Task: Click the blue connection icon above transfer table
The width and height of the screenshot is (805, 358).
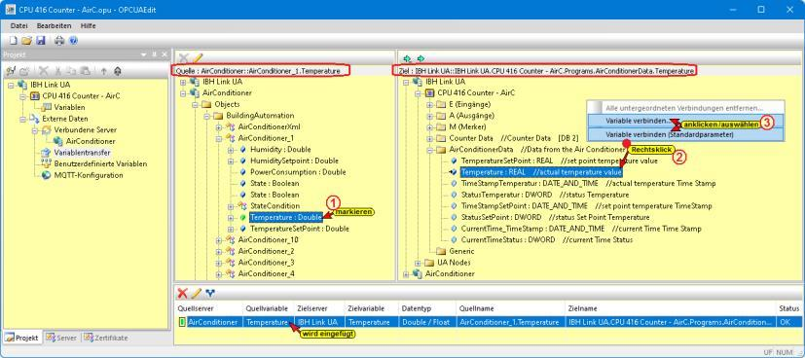Action: (210, 294)
